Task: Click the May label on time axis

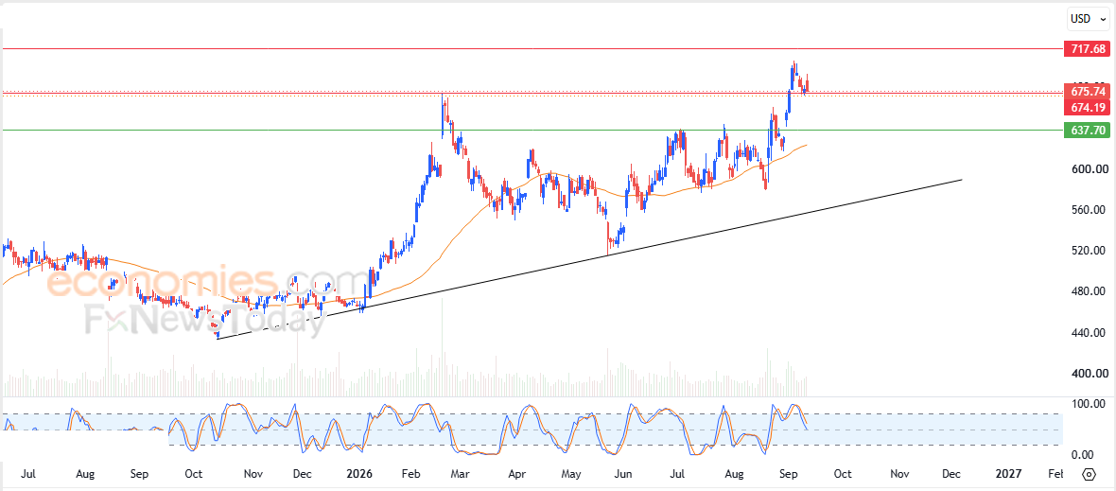Action: point(571,474)
